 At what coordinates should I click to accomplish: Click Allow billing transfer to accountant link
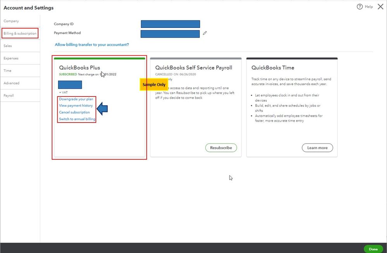pyautogui.click(x=92, y=45)
